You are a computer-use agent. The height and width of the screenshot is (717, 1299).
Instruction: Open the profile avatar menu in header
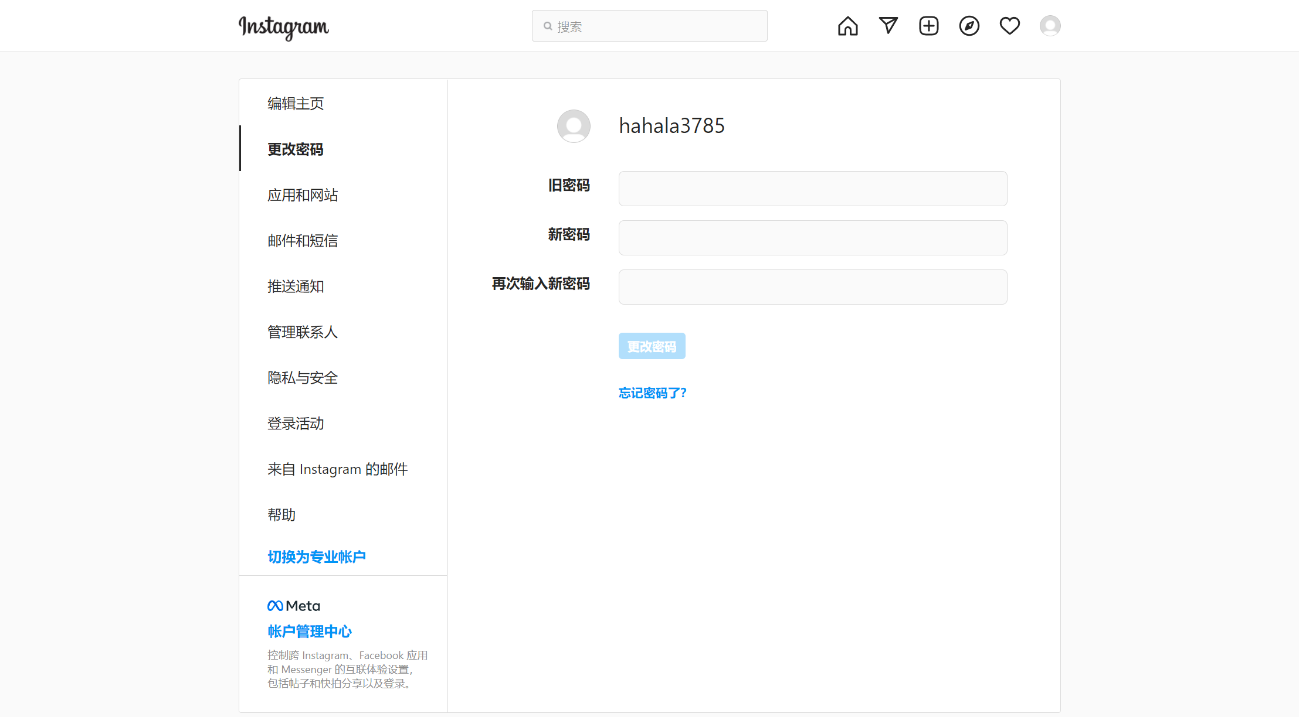coord(1050,26)
